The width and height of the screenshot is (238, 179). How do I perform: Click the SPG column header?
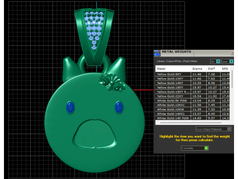click(225, 69)
